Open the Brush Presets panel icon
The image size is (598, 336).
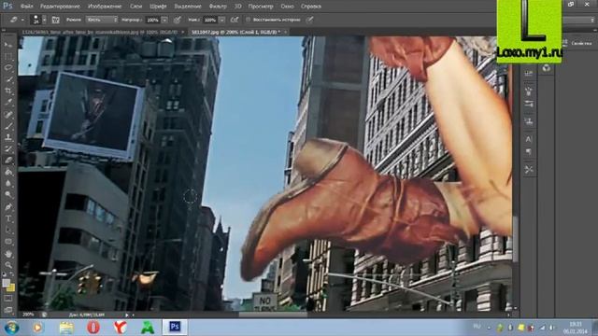[529, 104]
